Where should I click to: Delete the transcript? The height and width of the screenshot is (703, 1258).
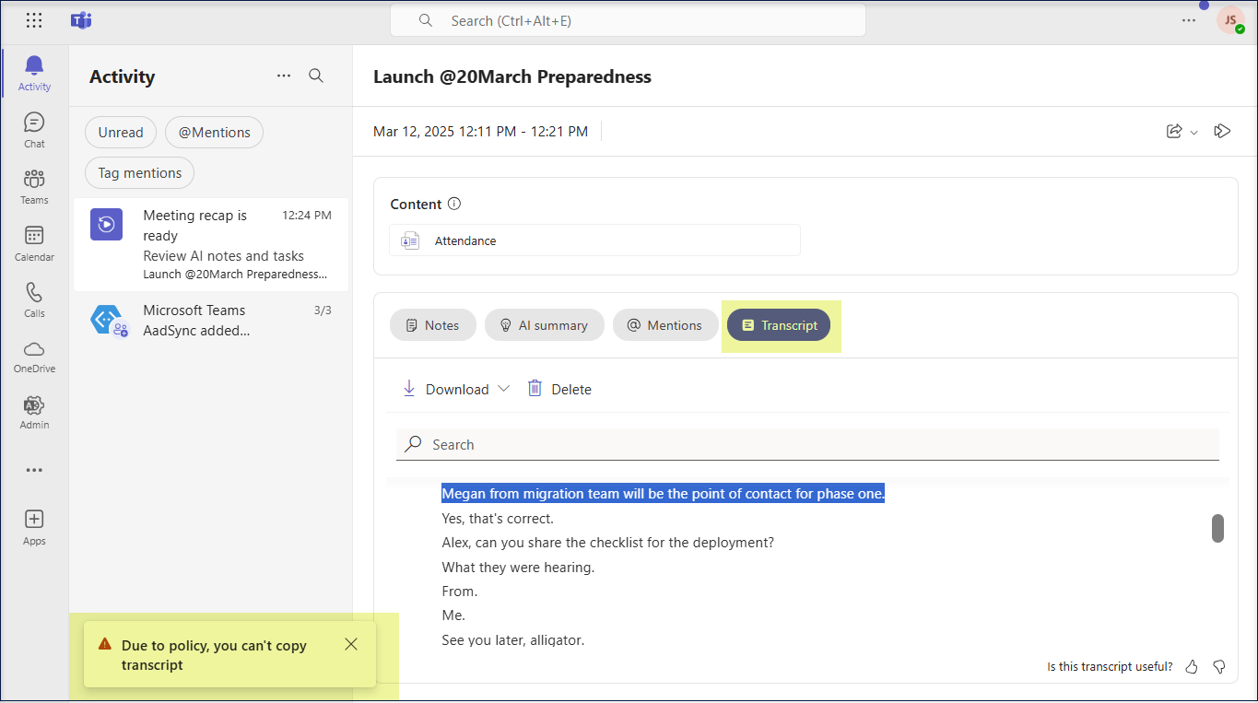559,389
